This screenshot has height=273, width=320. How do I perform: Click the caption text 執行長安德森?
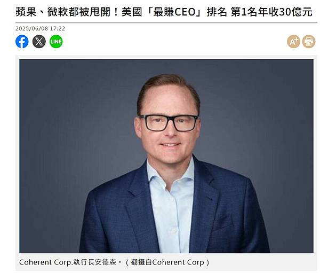pos(95,262)
